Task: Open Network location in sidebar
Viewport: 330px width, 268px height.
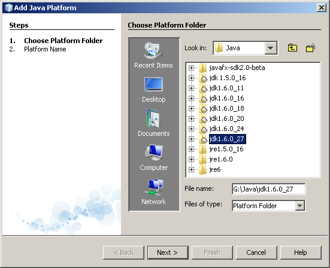Action: pyautogui.click(x=153, y=191)
